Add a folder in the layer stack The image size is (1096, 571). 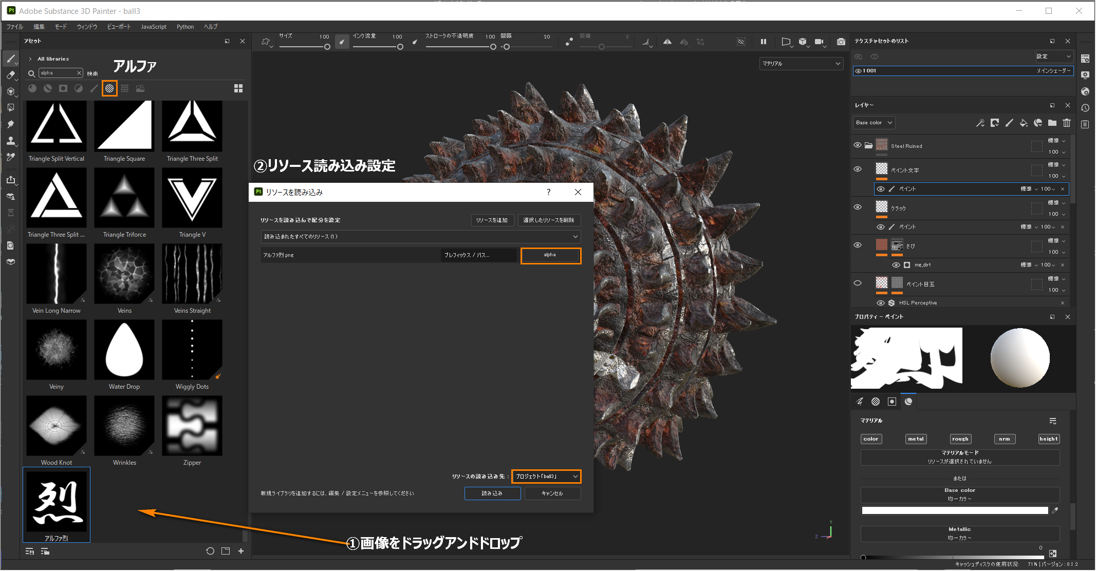pyautogui.click(x=1052, y=123)
